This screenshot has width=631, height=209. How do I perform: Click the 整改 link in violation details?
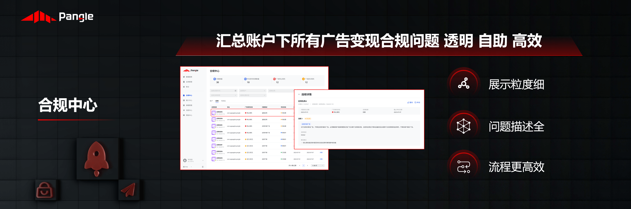click(x=410, y=102)
